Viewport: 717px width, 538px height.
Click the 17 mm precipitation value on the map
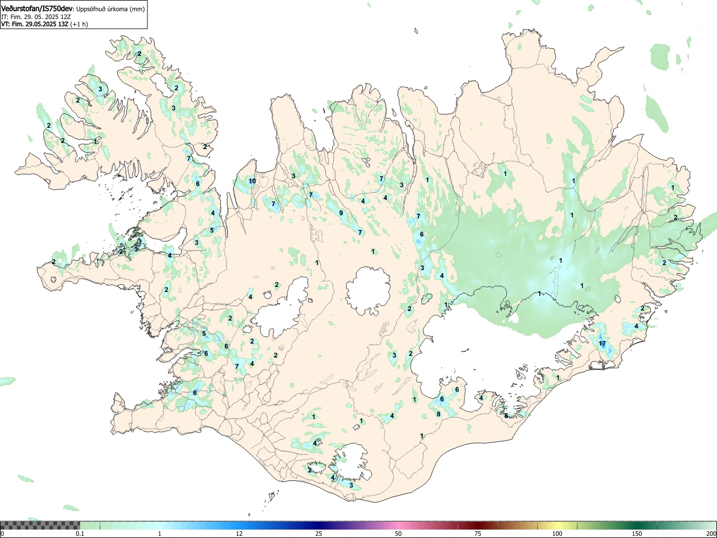pos(602,344)
